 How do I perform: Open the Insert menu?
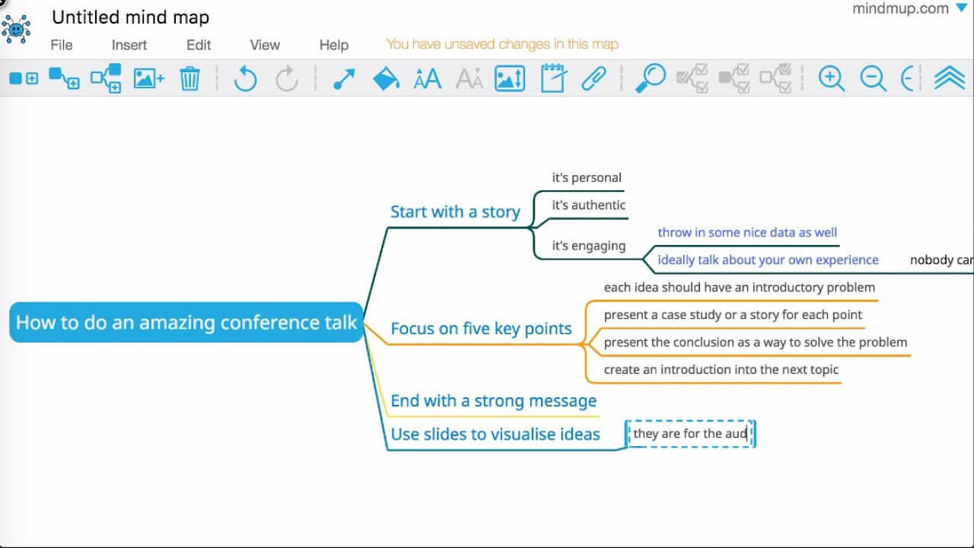[129, 45]
